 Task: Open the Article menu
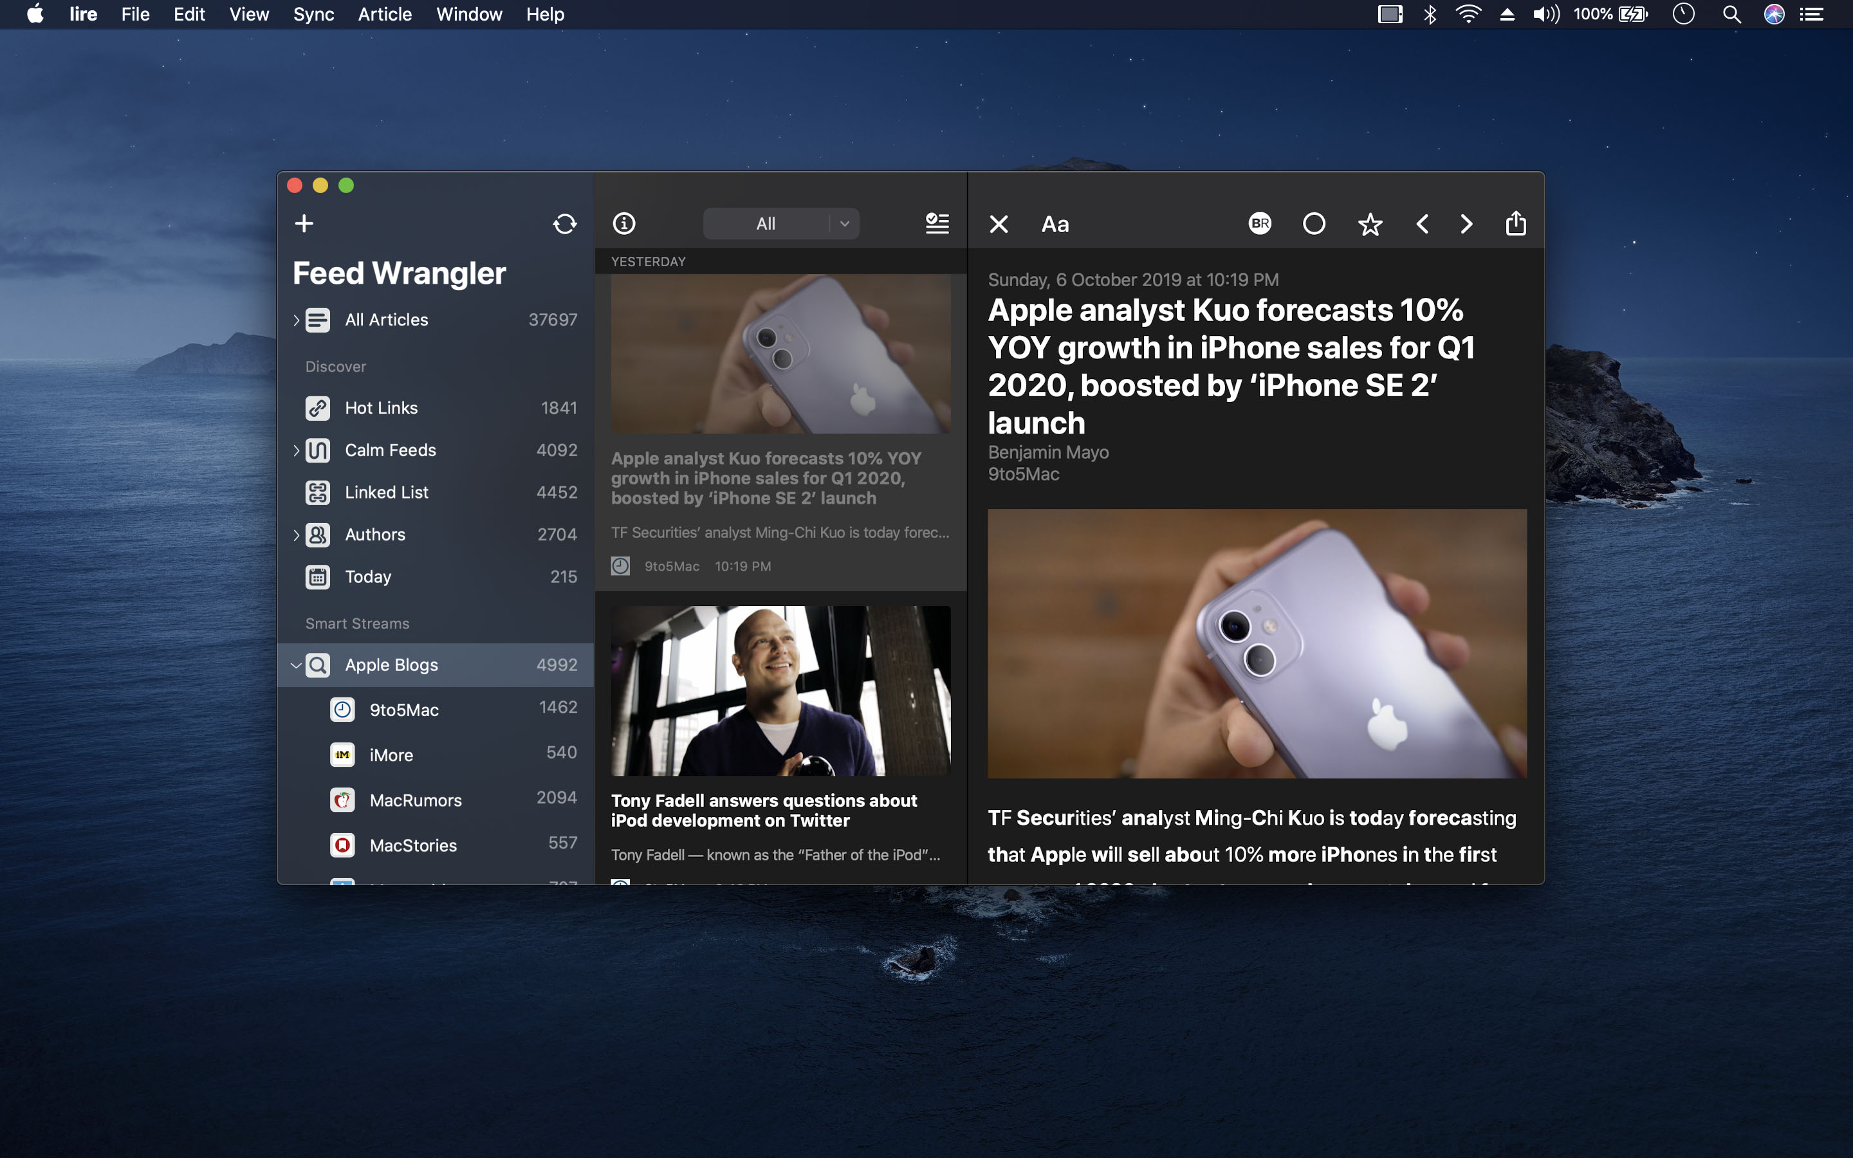(x=385, y=15)
